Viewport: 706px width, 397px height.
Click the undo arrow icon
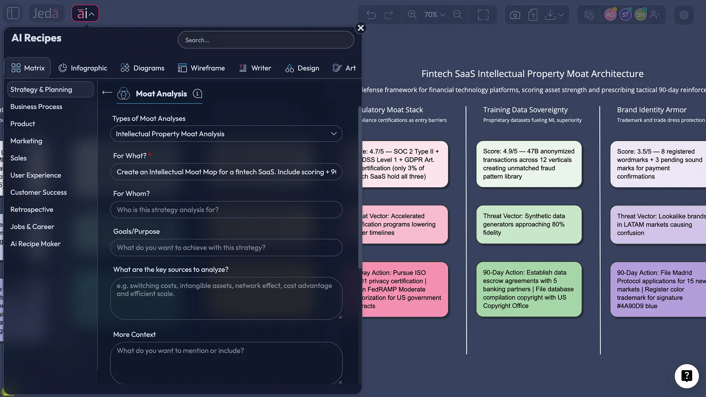pyautogui.click(x=371, y=15)
